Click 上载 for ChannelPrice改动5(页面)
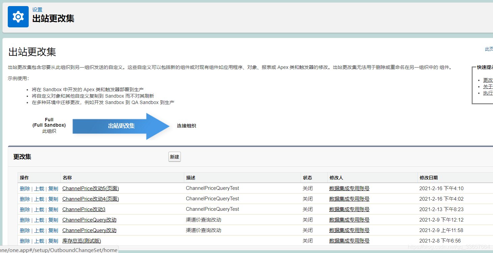This screenshot has width=493, height=253. (x=39, y=188)
